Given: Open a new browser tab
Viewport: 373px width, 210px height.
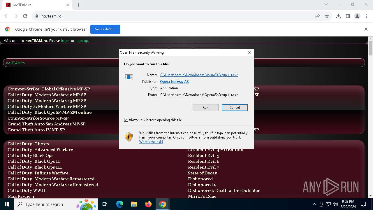Looking at the screenshot, I should click(x=79, y=5).
